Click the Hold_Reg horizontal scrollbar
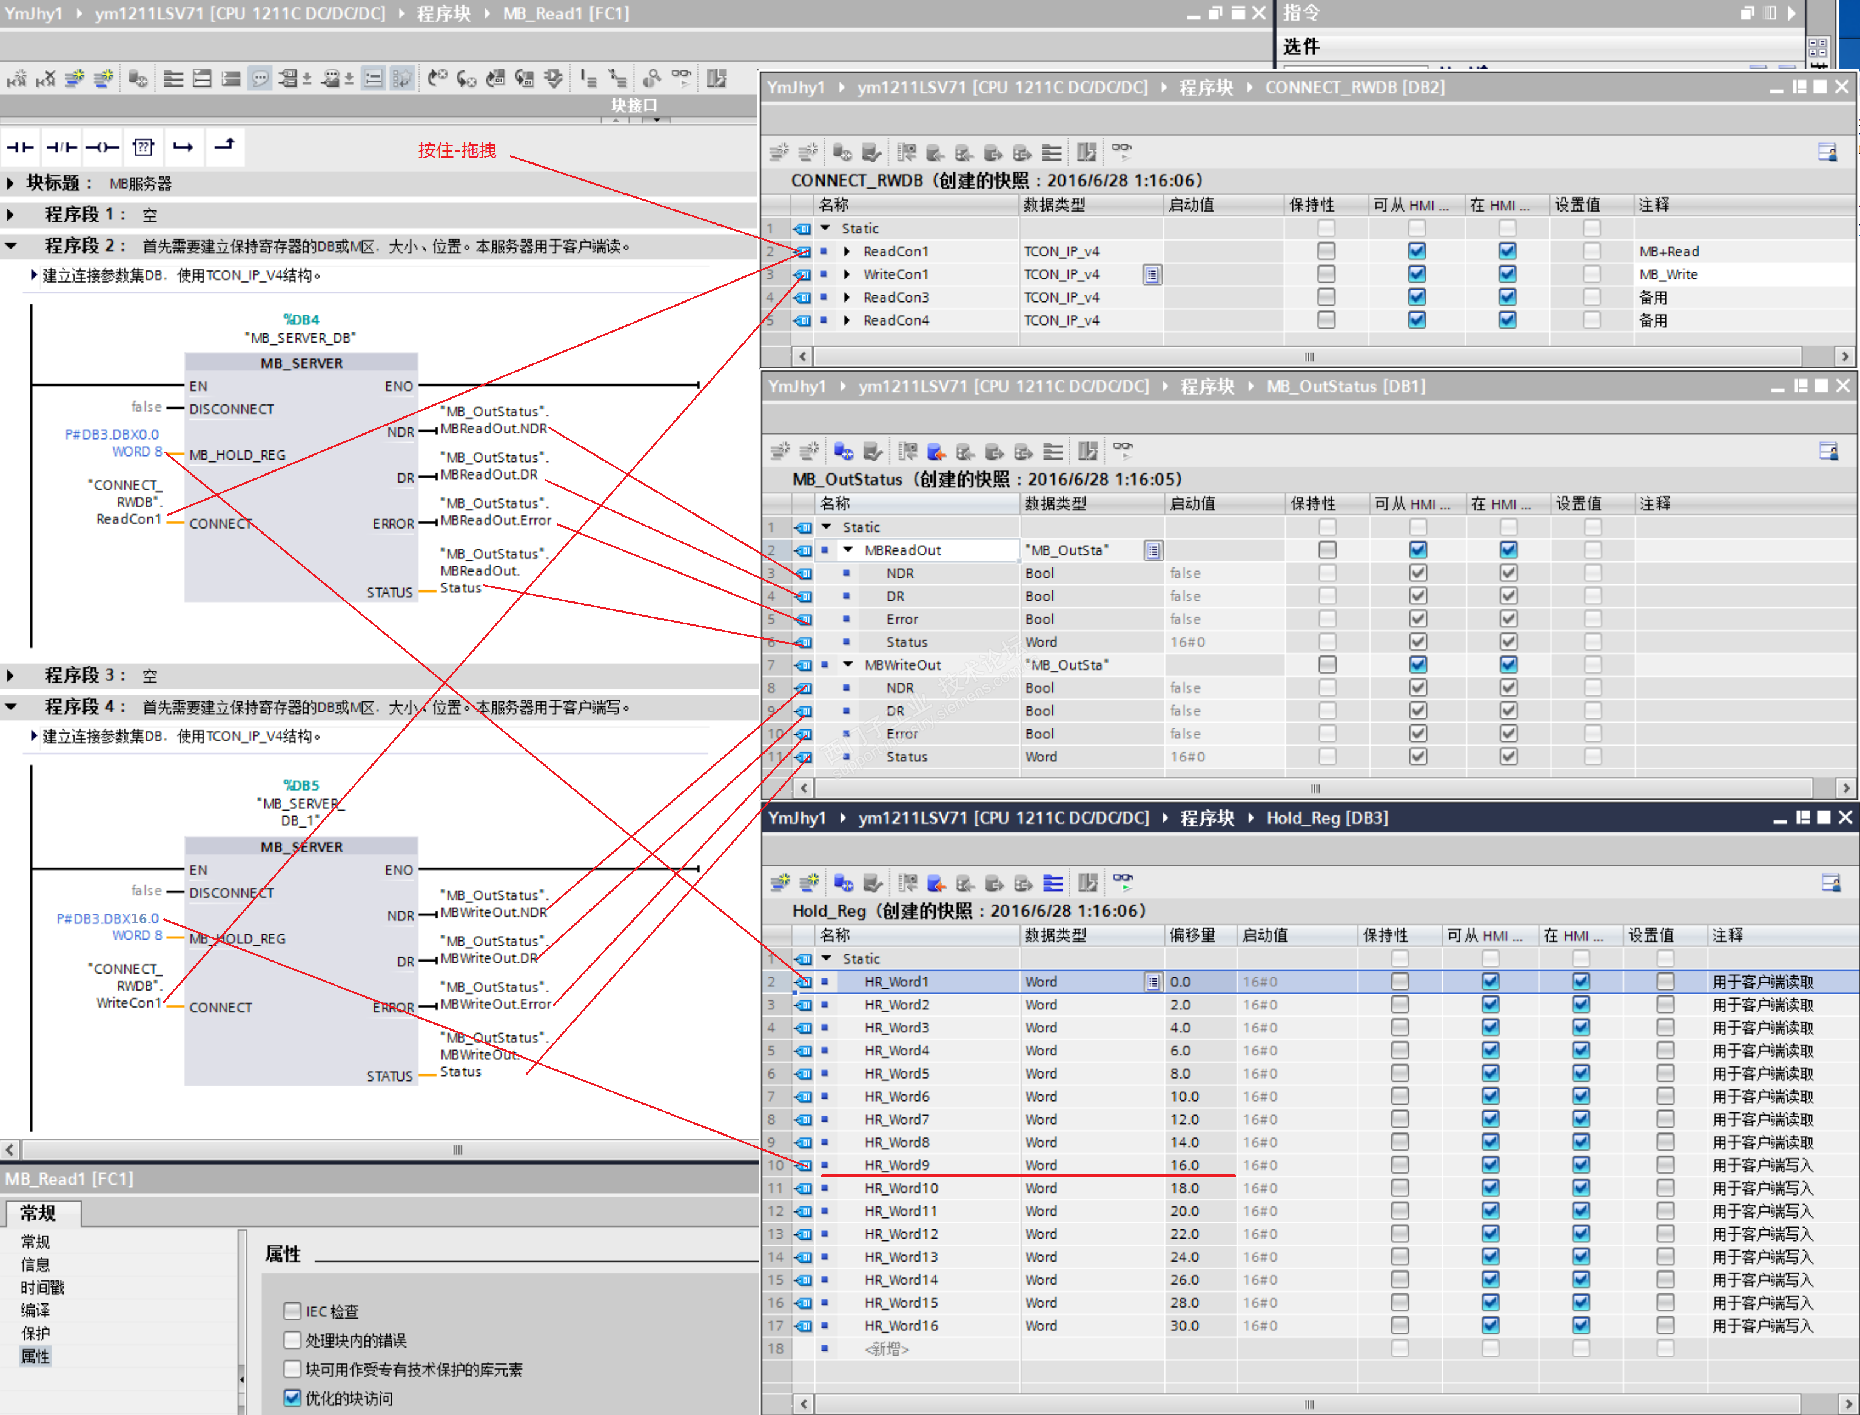1860x1415 pixels. tap(1308, 1404)
